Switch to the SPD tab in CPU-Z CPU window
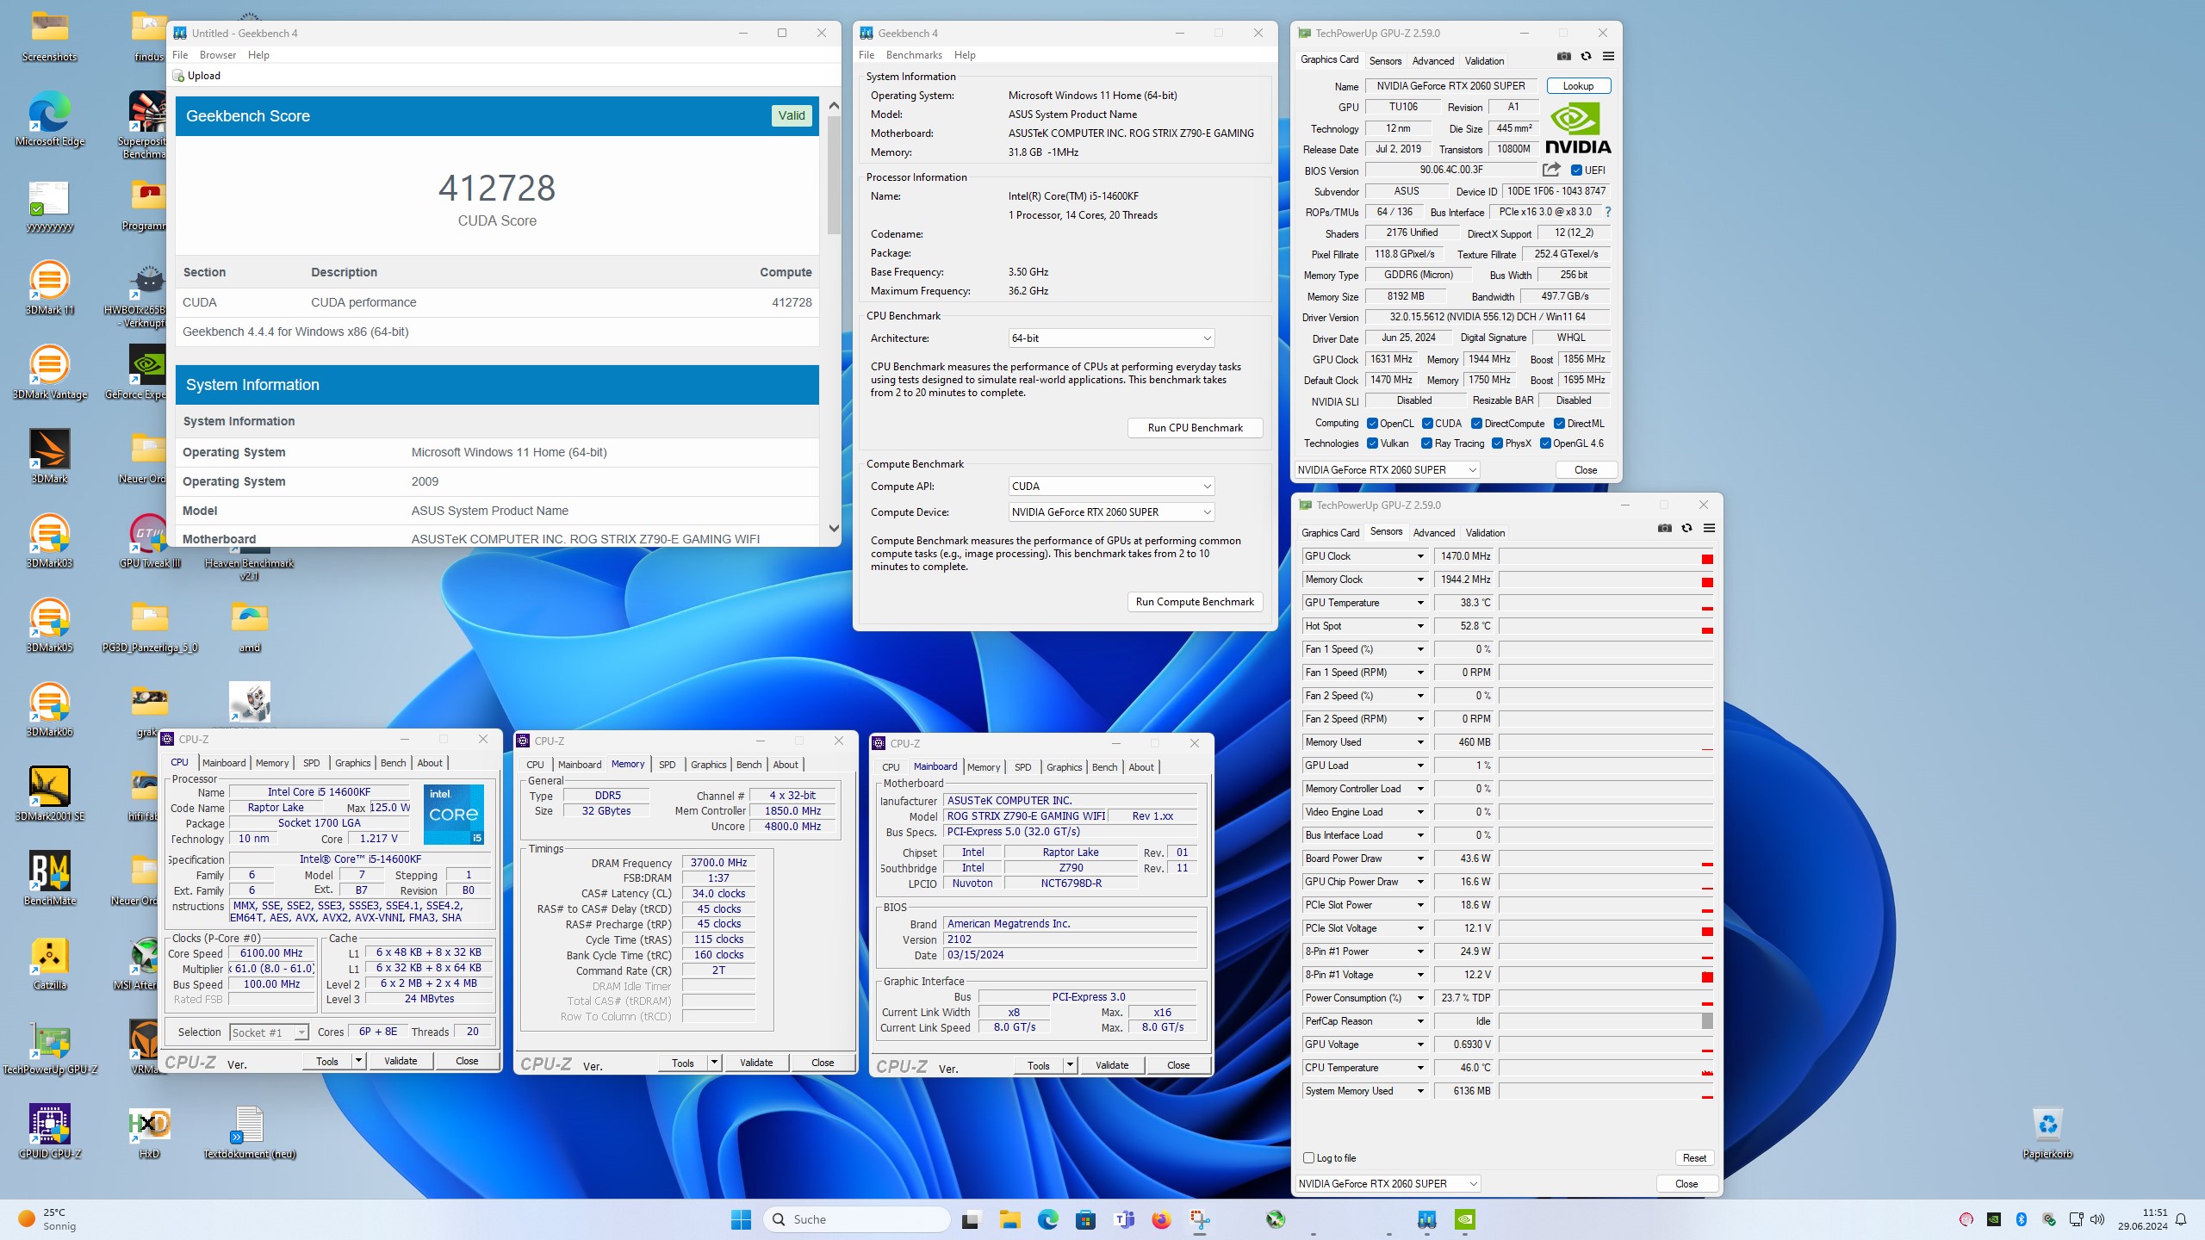 pyautogui.click(x=312, y=763)
